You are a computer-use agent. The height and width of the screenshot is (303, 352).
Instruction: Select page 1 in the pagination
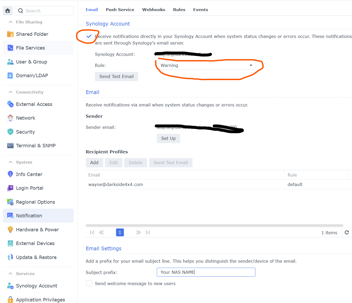coord(120,232)
